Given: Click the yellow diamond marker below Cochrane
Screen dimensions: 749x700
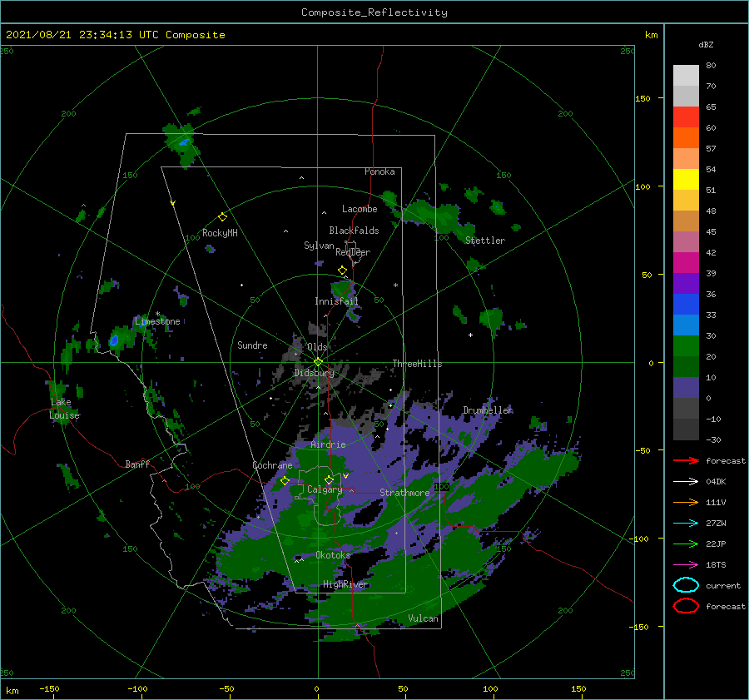Looking at the screenshot, I should (285, 481).
